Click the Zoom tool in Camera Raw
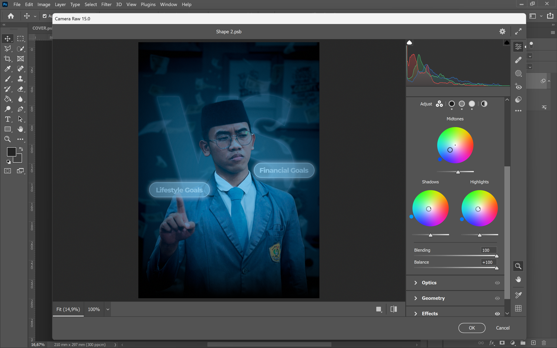 point(518,266)
